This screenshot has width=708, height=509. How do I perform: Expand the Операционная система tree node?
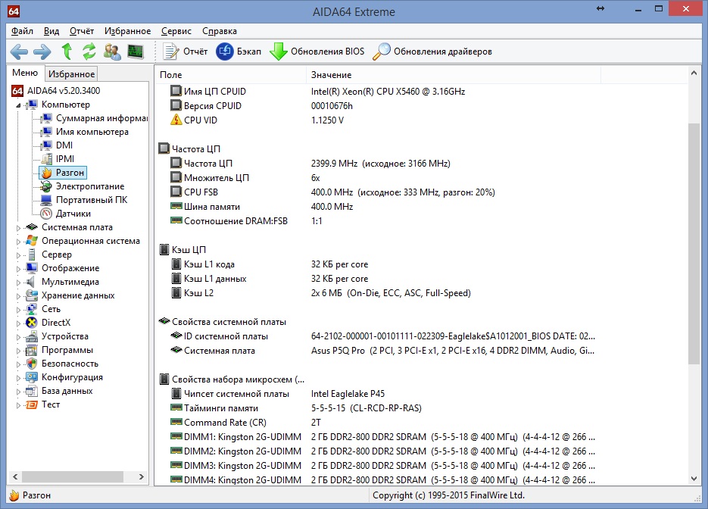coord(18,242)
